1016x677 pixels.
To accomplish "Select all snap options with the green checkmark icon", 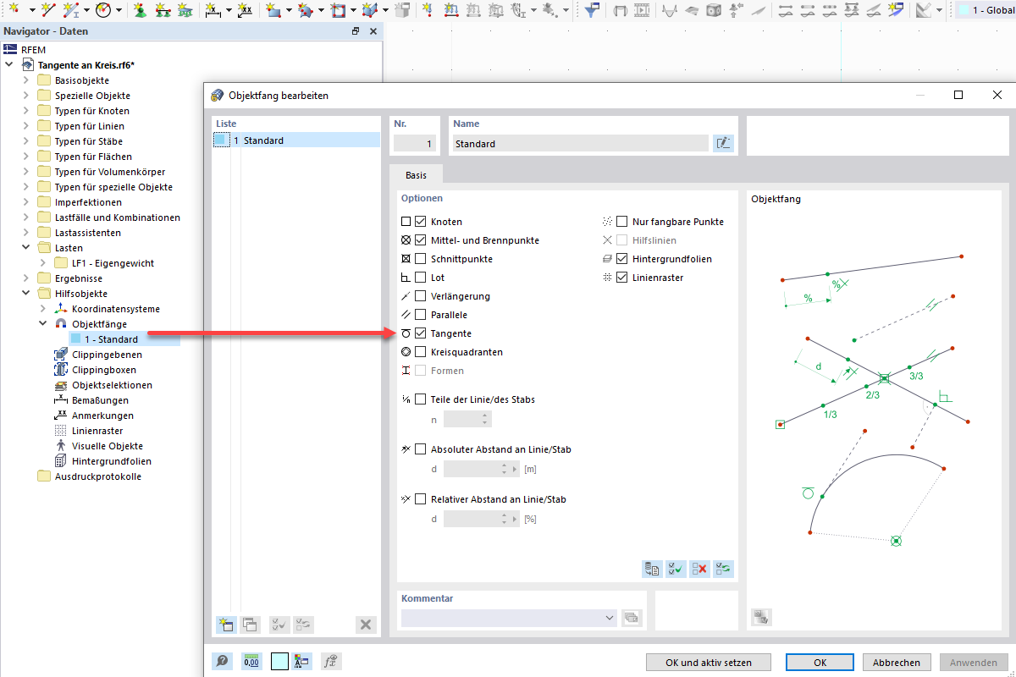I will [676, 569].
